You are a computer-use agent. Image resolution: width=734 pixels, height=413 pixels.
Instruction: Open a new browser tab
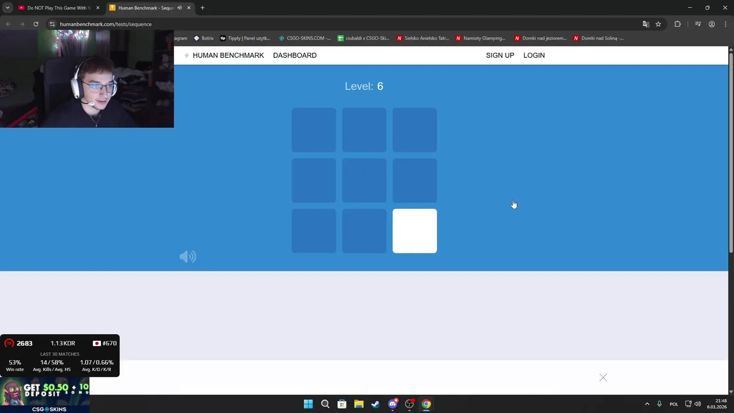[202, 8]
